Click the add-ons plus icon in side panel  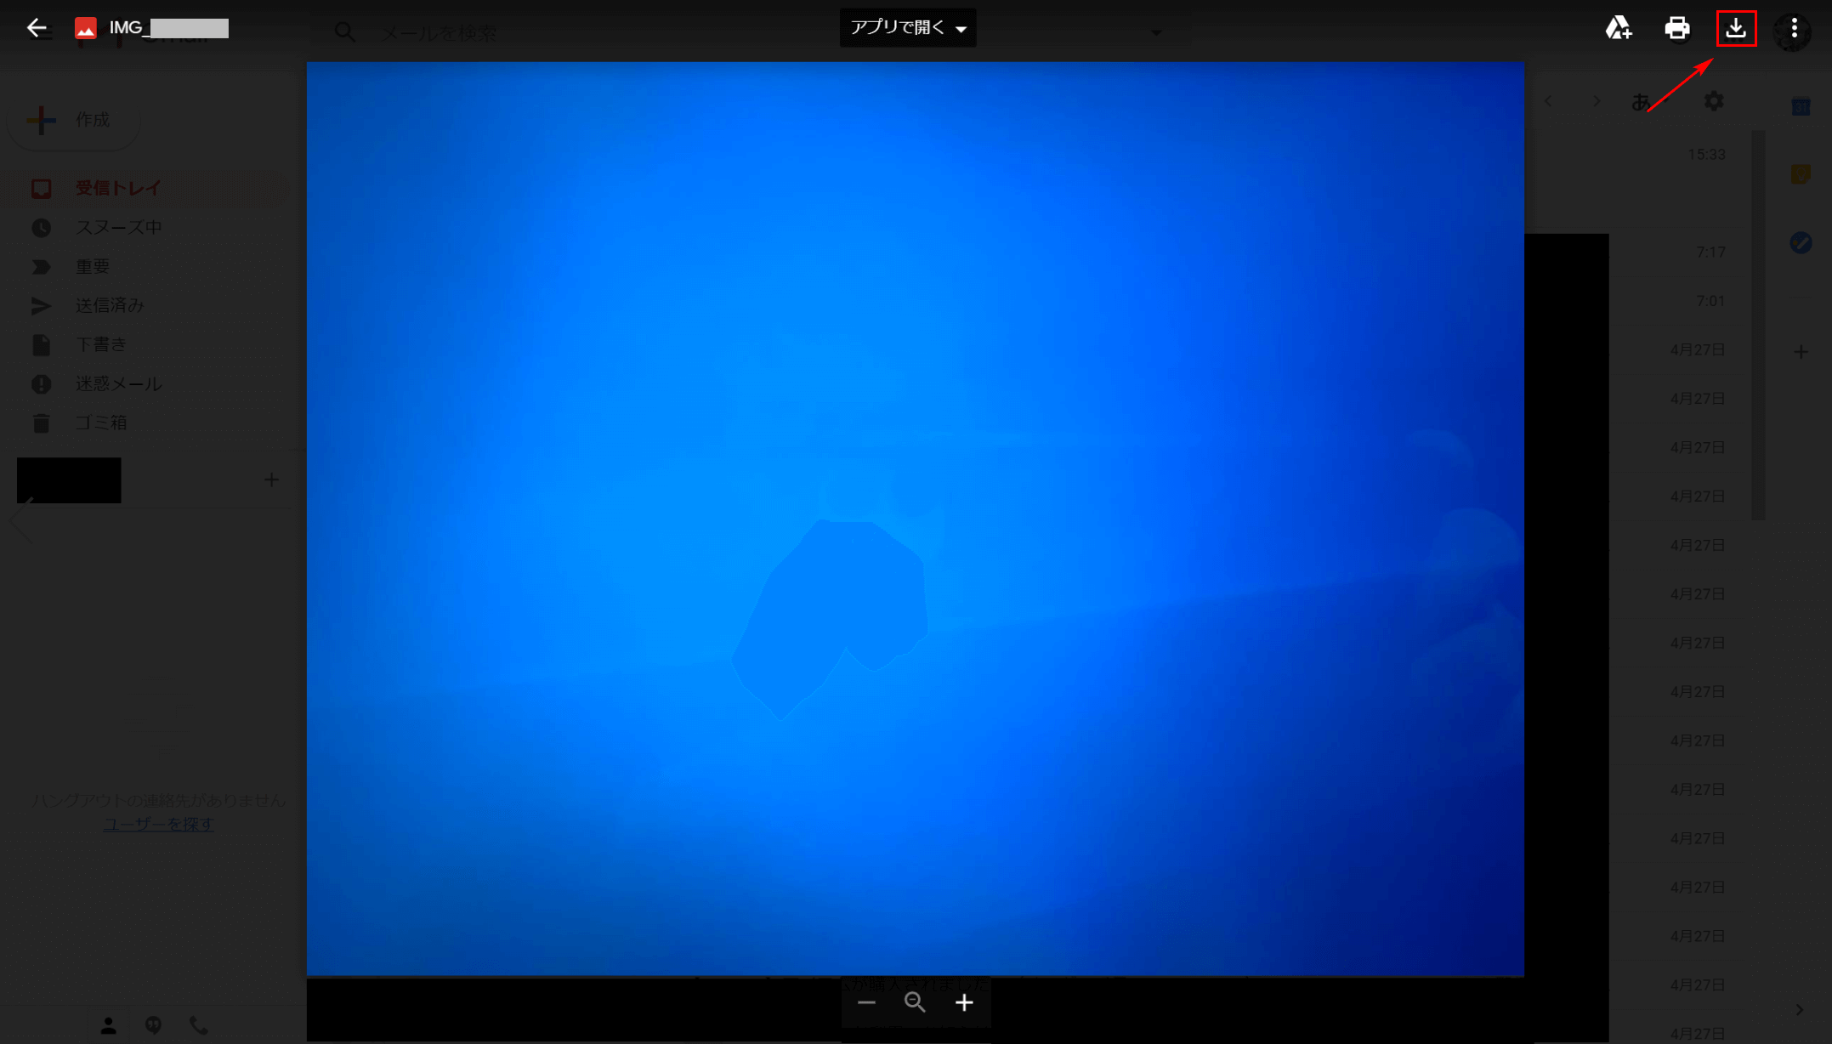[x=1801, y=352]
